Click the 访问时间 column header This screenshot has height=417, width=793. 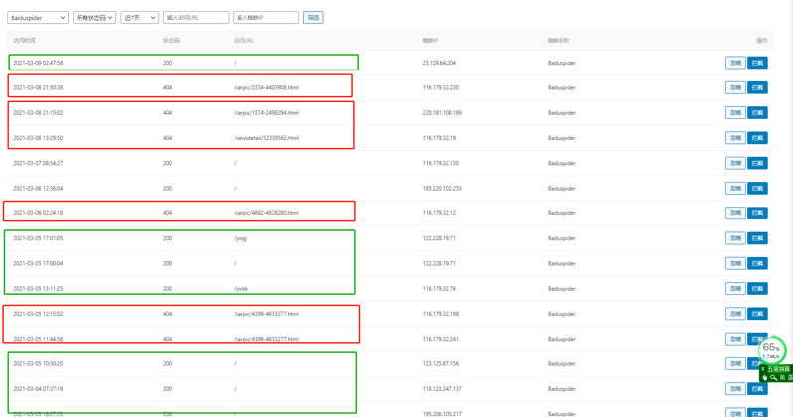(24, 41)
